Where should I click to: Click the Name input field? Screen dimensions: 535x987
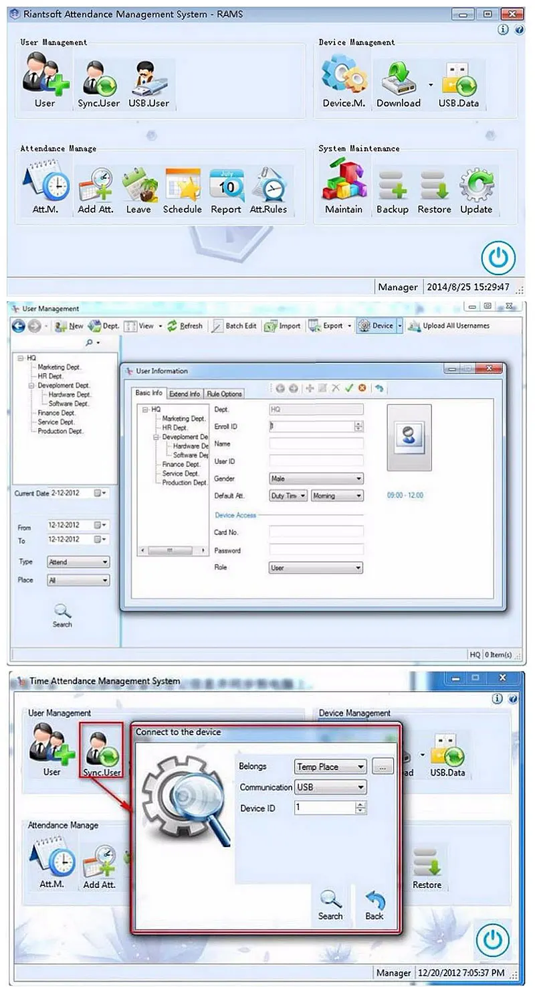coord(316,443)
